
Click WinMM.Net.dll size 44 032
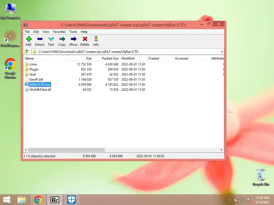pyautogui.click(x=87, y=89)
